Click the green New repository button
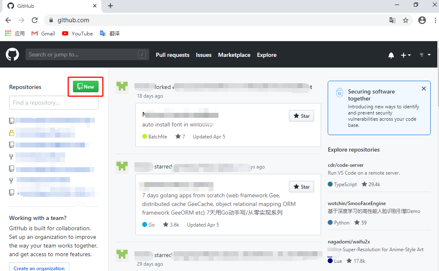 86,87
